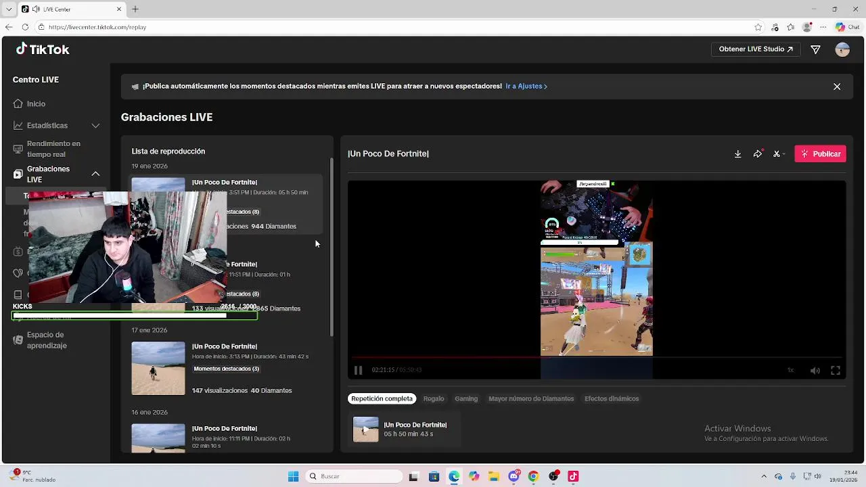The image size is (866, 487).
Task: Follow the Ir a Ajustes link
Action: point(526,87)
